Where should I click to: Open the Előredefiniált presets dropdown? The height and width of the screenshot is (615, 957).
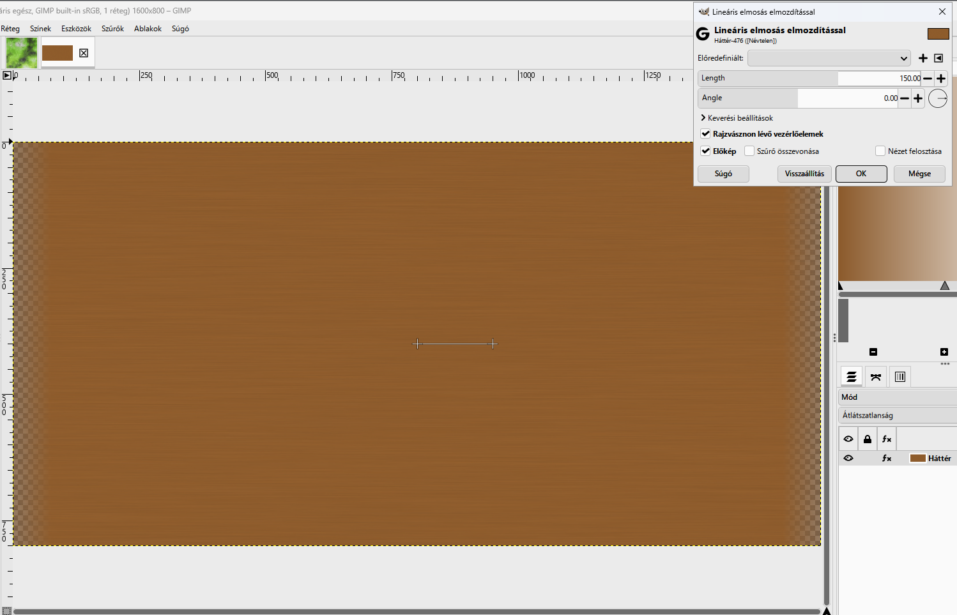(829, 58)
